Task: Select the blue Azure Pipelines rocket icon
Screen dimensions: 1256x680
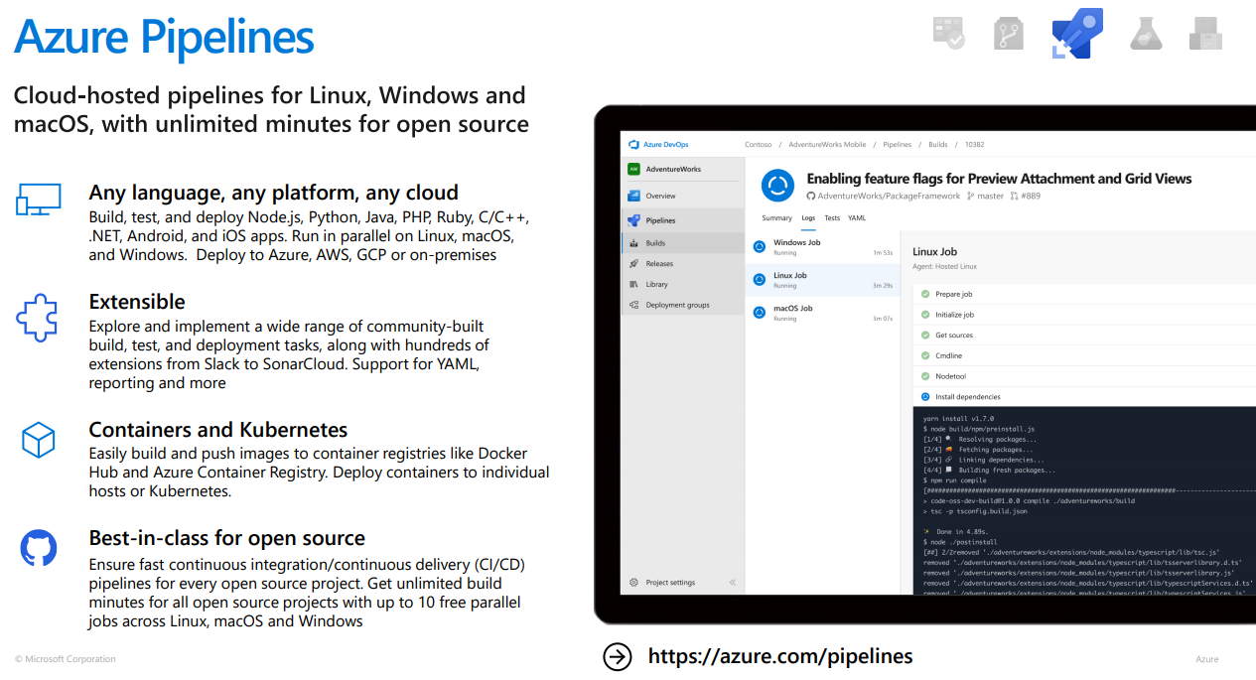Action: click(x=1077, y=34)
